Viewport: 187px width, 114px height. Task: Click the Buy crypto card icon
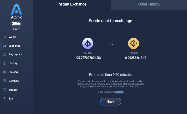(5, 54)
